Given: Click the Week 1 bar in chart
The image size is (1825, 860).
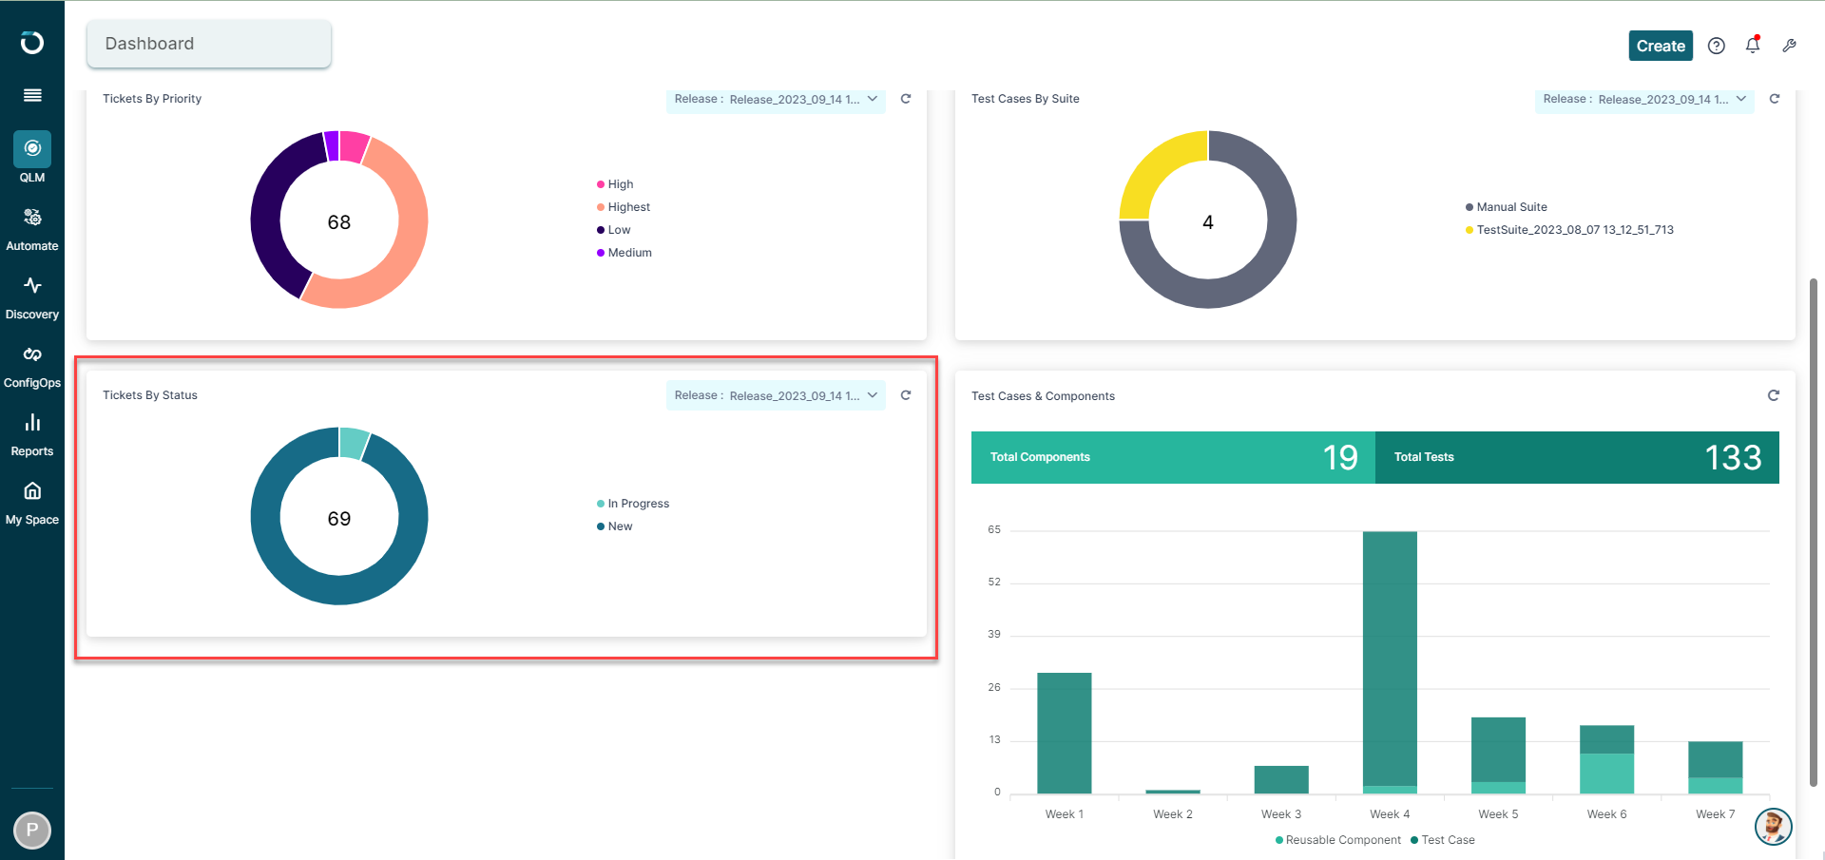Looking at the screenshot, I should (1065, 733).
